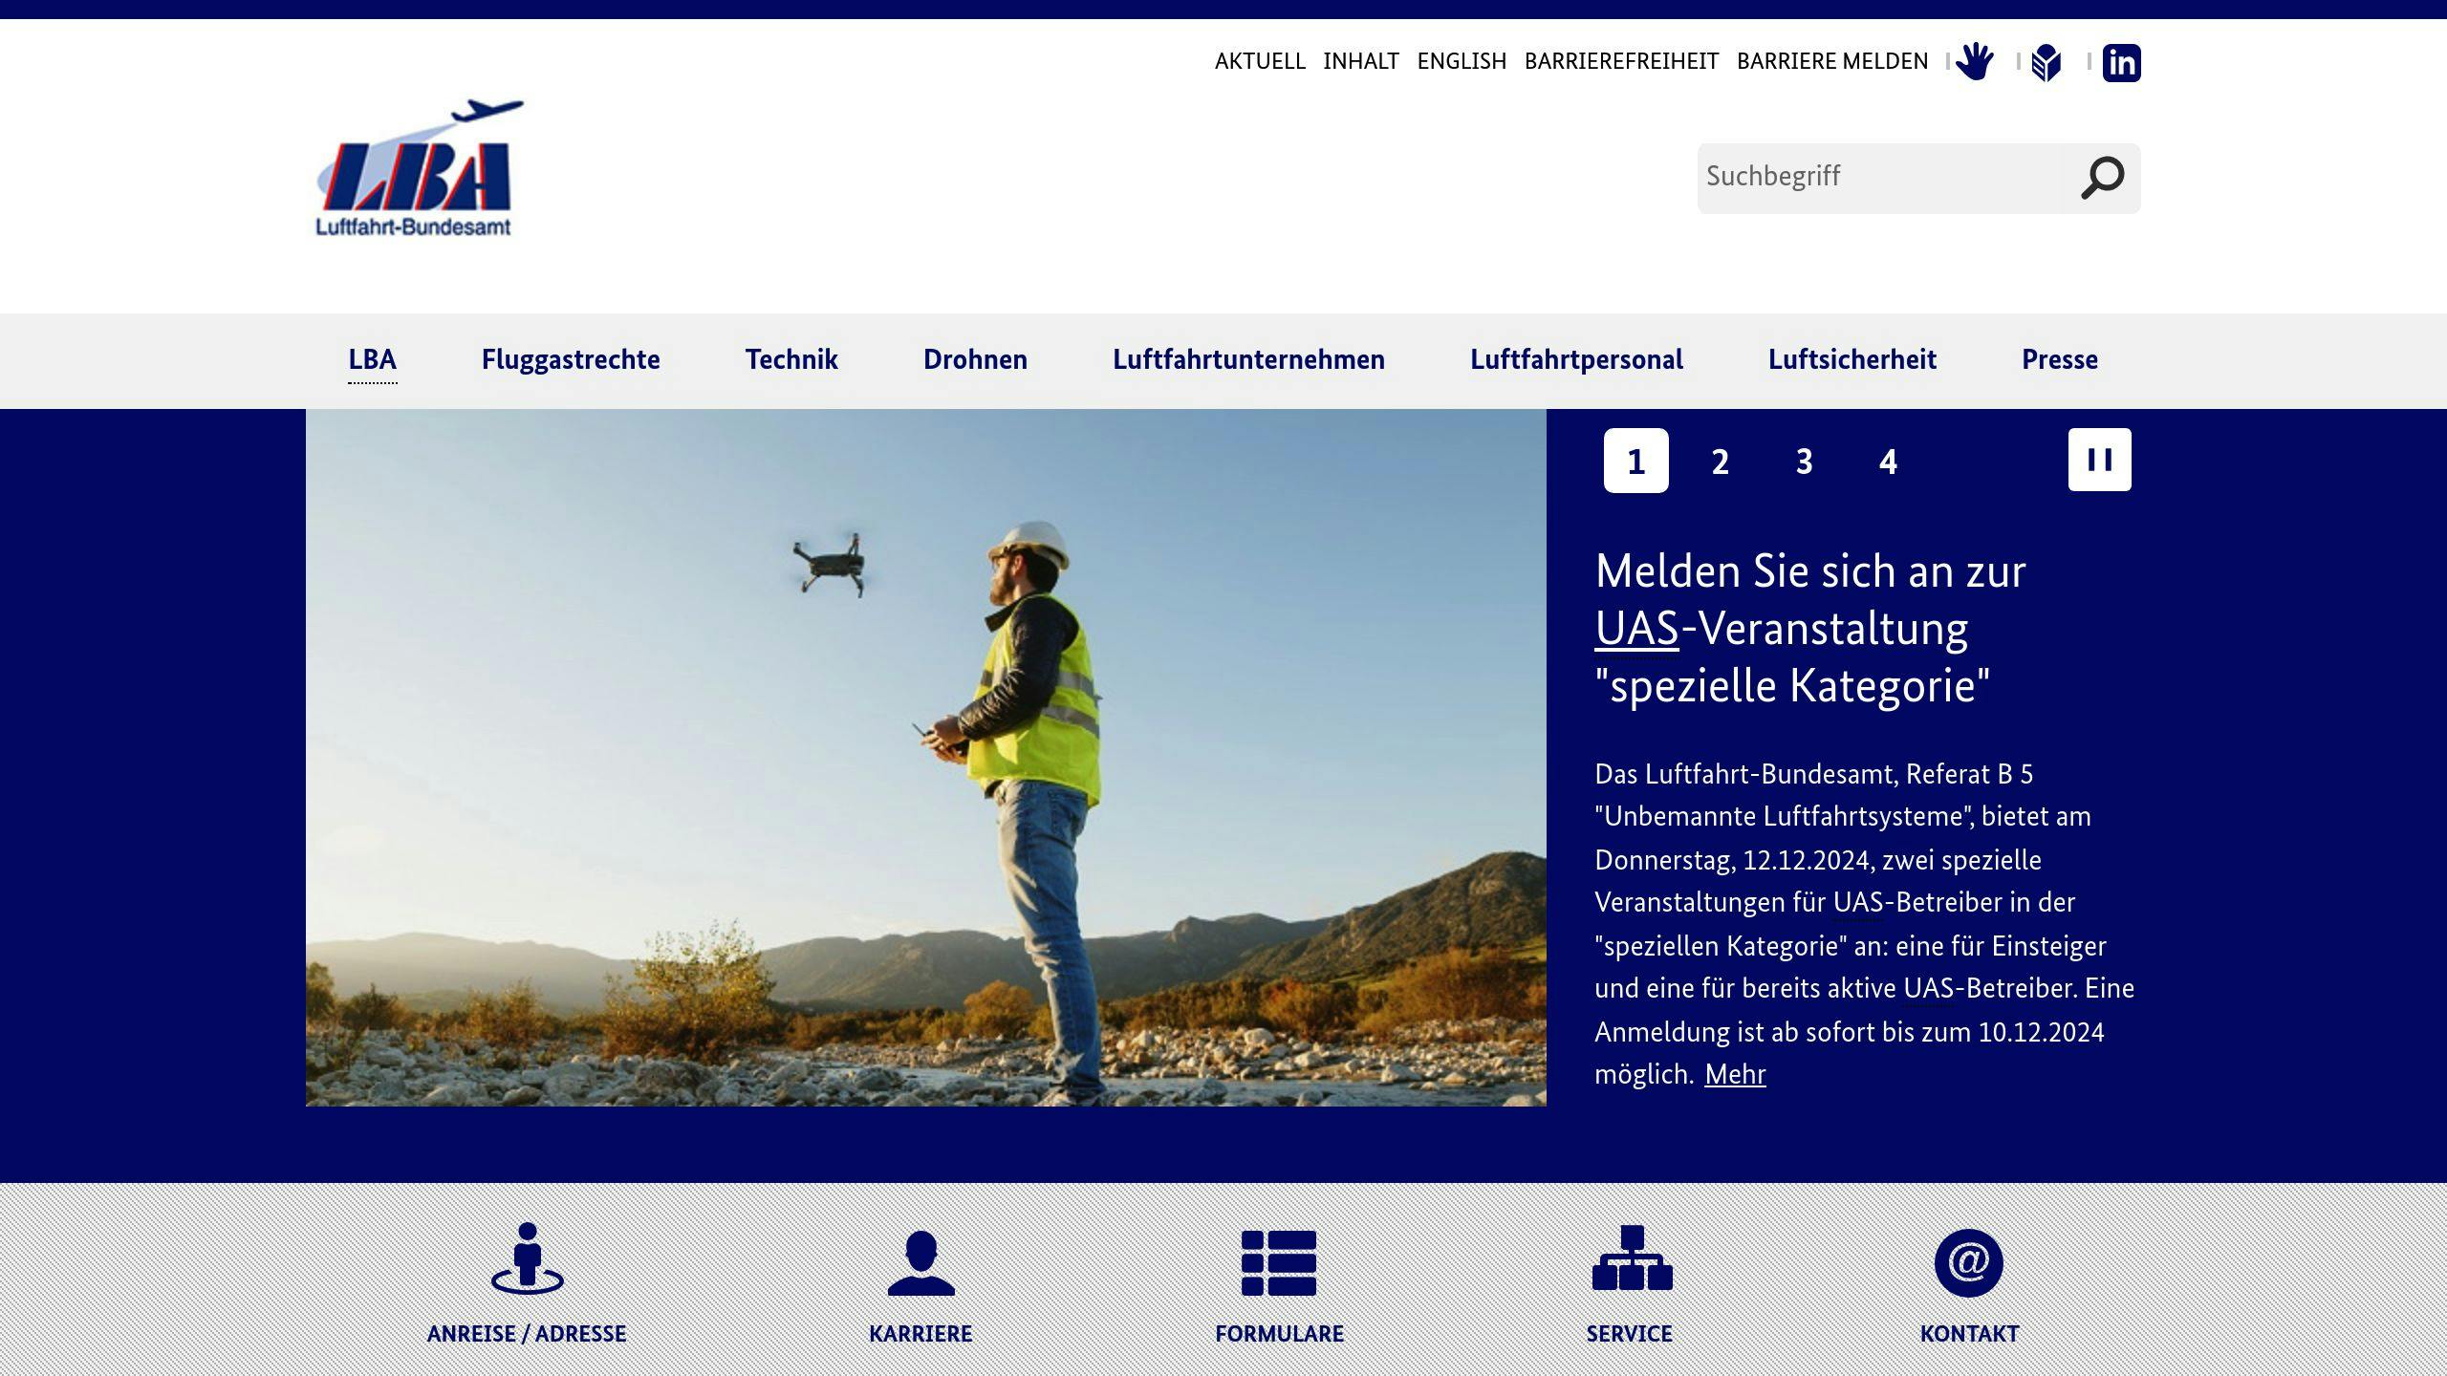Select slide 2 of the carousel

(1720, 462)
